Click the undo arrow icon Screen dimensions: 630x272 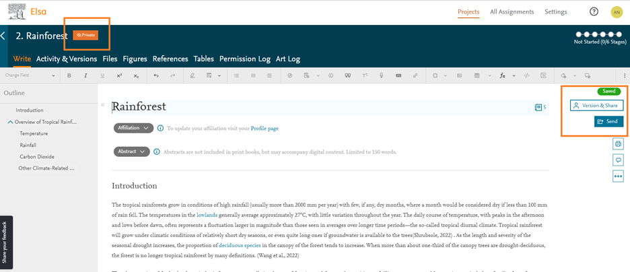pos(156,75)
